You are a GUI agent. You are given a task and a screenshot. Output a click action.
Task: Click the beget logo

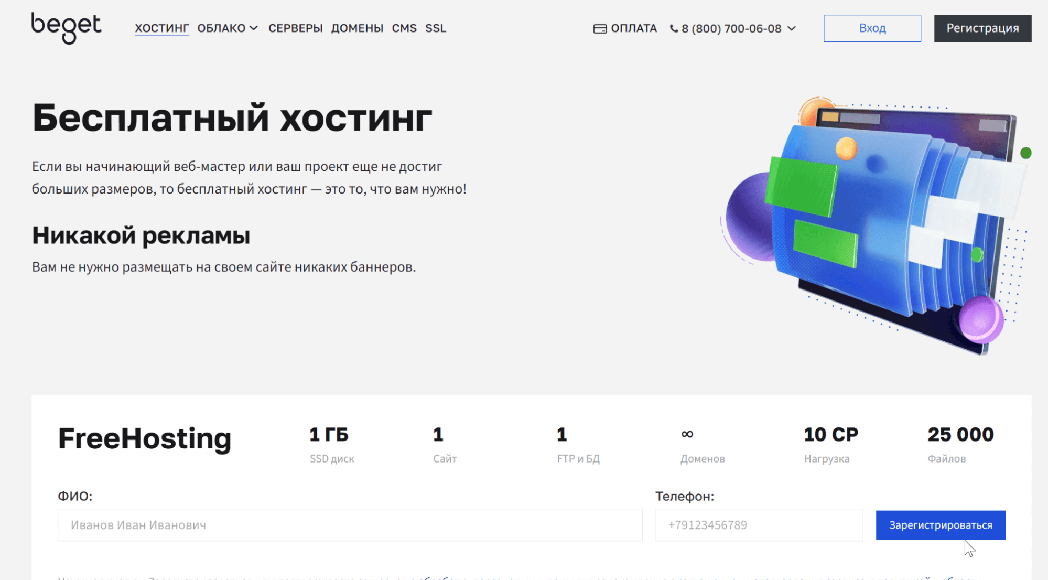point(66,28)
